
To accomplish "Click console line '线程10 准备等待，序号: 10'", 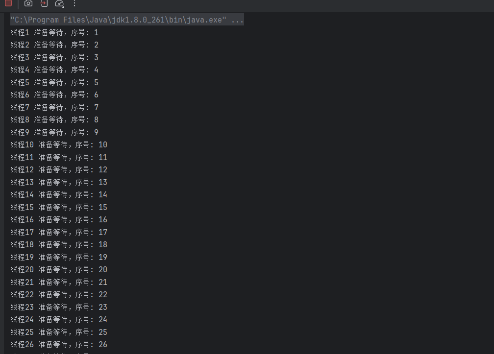I will click(x=59, y=144).
